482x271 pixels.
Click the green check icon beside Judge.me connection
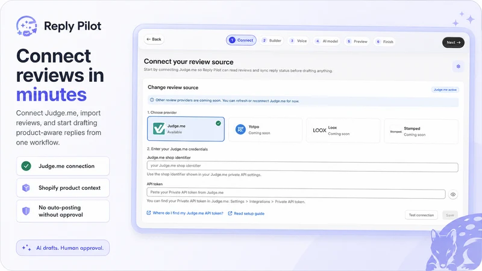26,166
